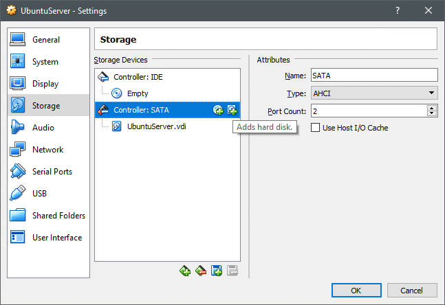Click the VirtualBox gear icon in title bar
445x305 pixels.
coord(12,10)
